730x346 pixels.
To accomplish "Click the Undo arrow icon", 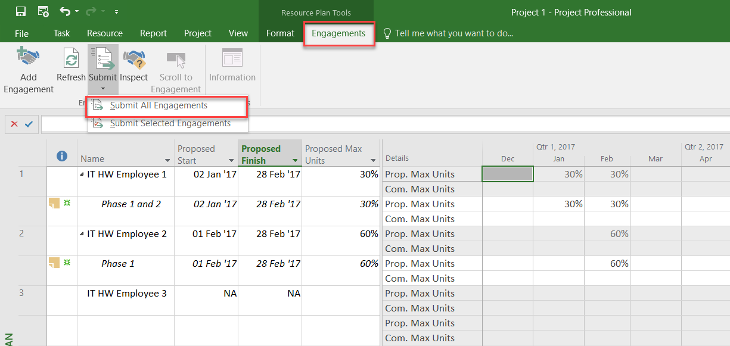I will (x=65, y=11).
